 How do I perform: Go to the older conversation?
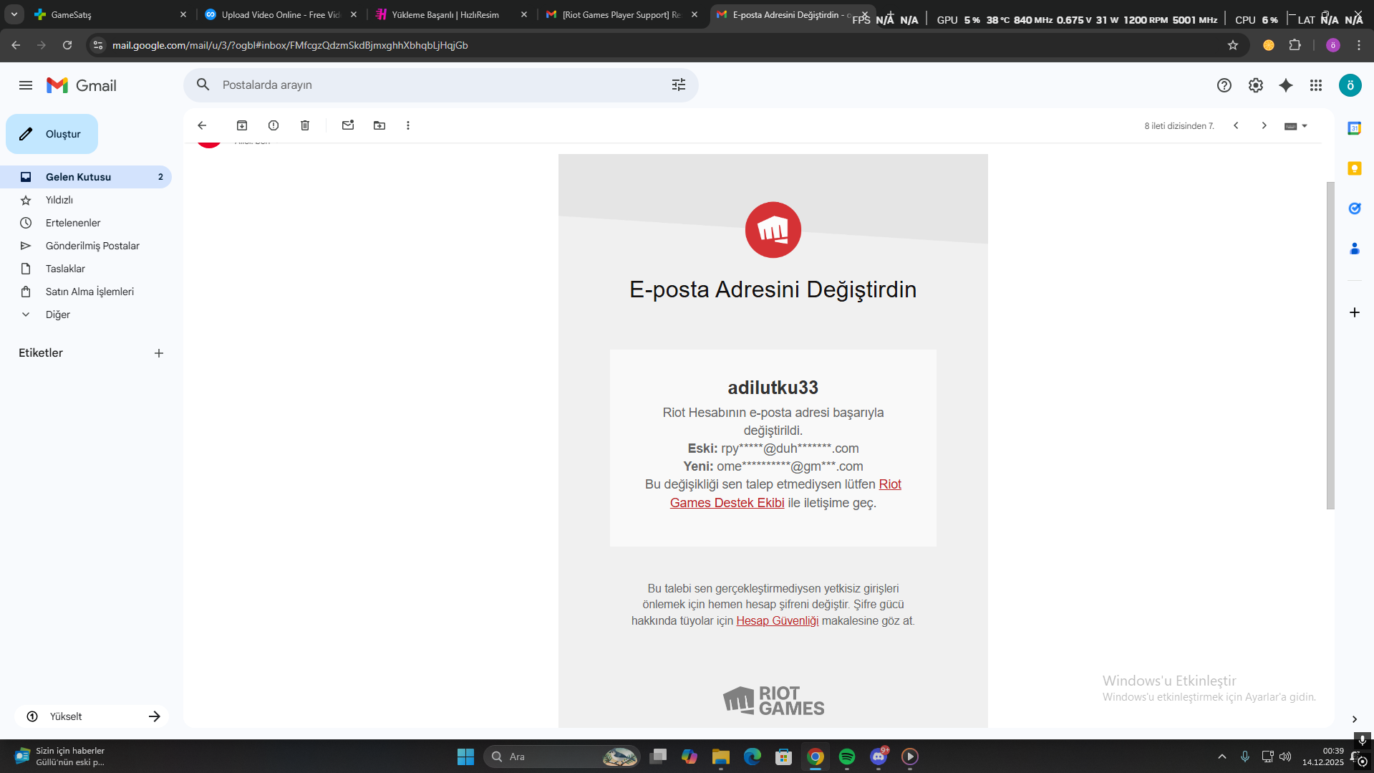[1264, 125]
